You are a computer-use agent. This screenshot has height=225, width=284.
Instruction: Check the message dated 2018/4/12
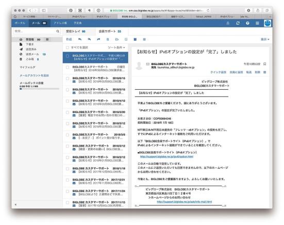[68, 101]
